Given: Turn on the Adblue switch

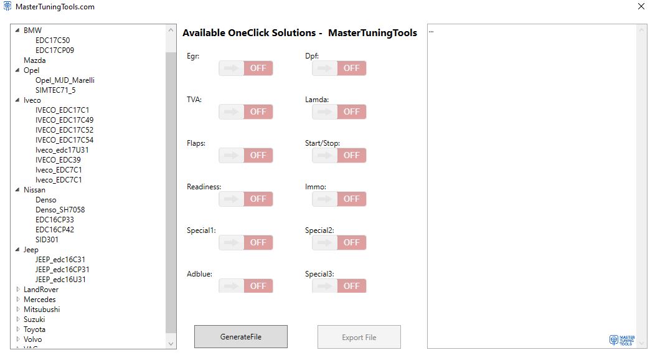Looking at the screenshot, I should pos(246,286).
